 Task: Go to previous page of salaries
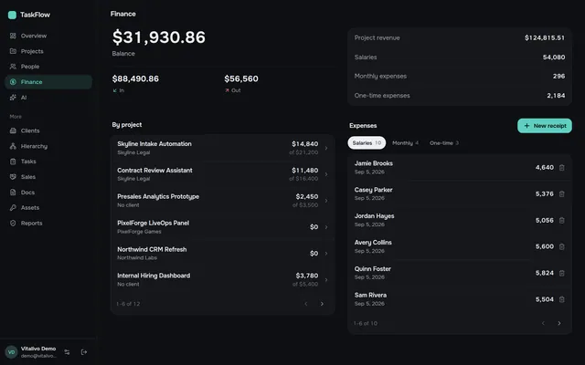(543, 323)
